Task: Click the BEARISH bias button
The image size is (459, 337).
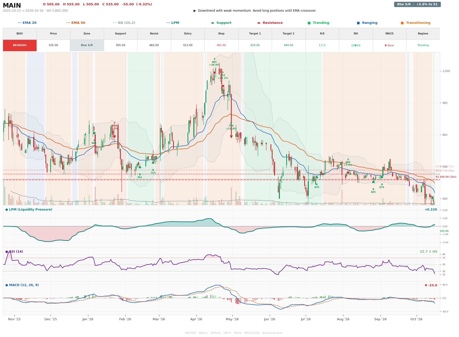Action: (20, 45)
